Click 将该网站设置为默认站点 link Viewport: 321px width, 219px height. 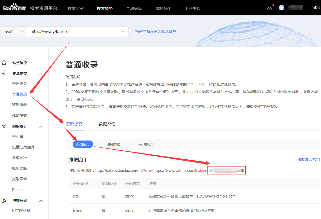pos(156,31)
